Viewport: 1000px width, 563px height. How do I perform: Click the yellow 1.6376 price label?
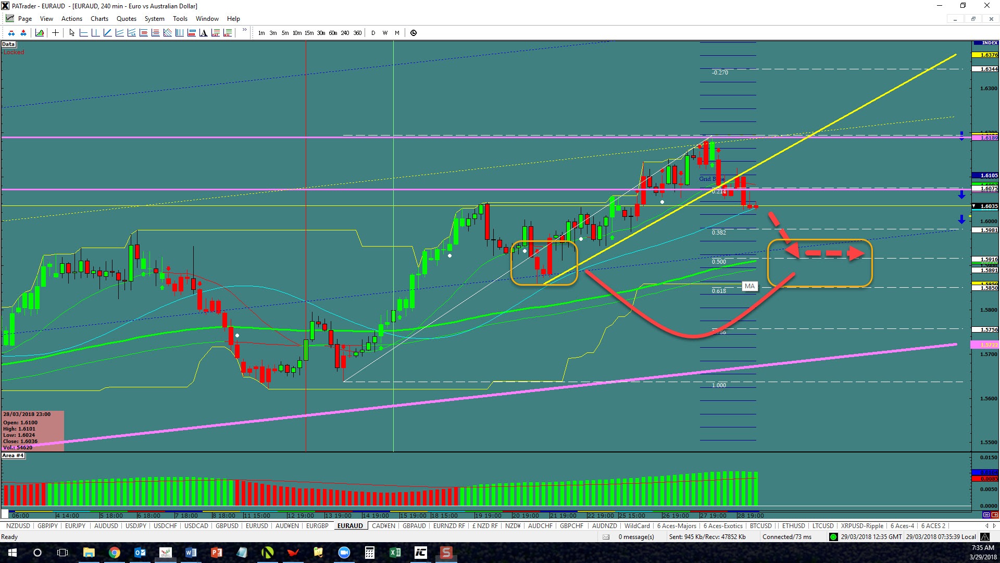click(988, 55)
